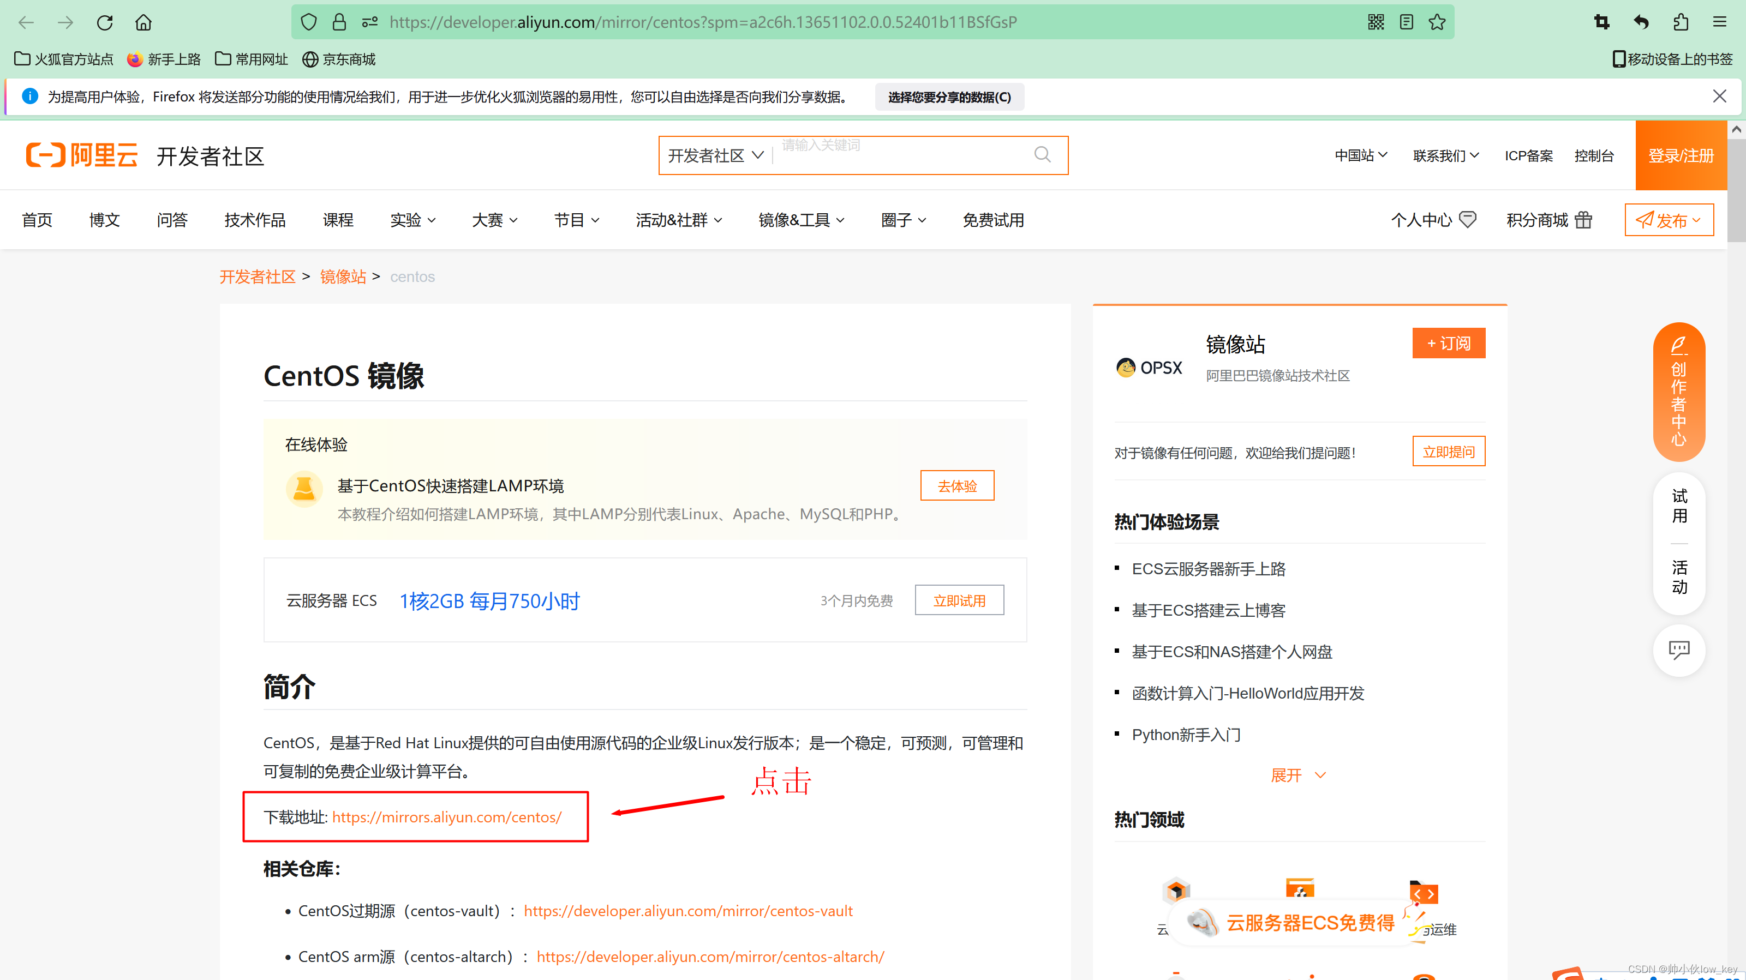1746x980 pixels.
Task: Expand the 实验 nav dropdown
Action: [x=413, y=219]
